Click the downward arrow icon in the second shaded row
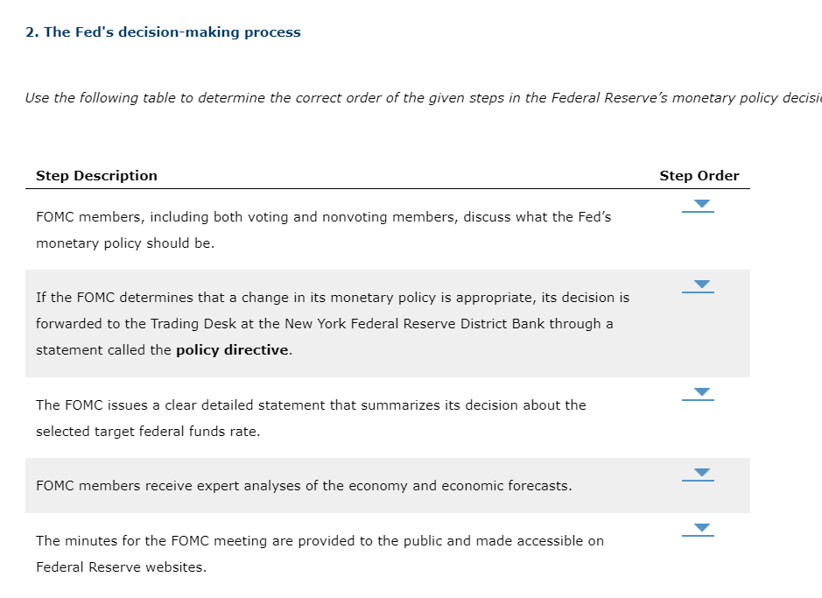 (699, 283)
